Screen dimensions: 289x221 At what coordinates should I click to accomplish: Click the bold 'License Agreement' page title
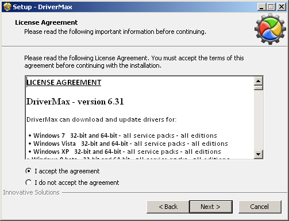point(47,22)
